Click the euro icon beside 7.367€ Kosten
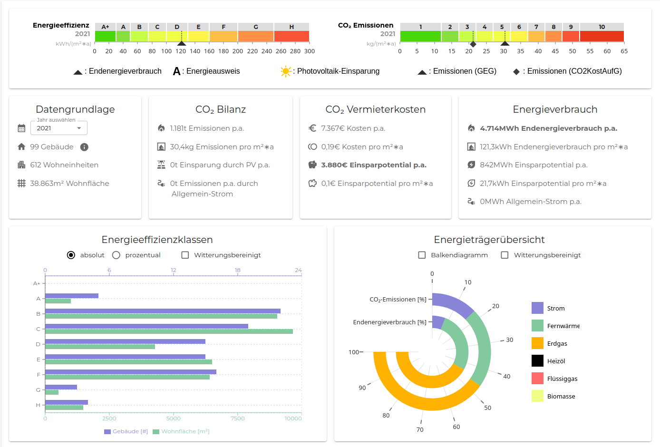Image resolution: width=660 pixels, height=447 pixels. [x=312, y=128]
